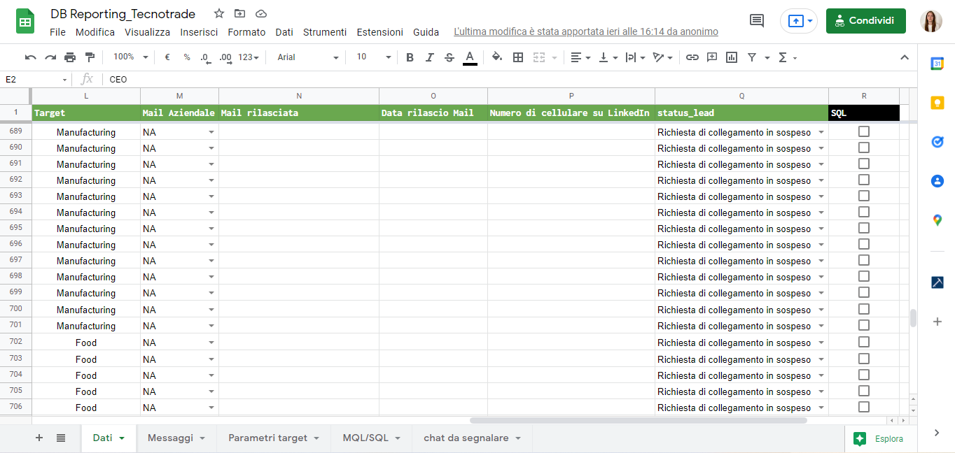Insert comment icon in toolbar
955x453 pixels.
pyautogui.click(x=712, y=57)
